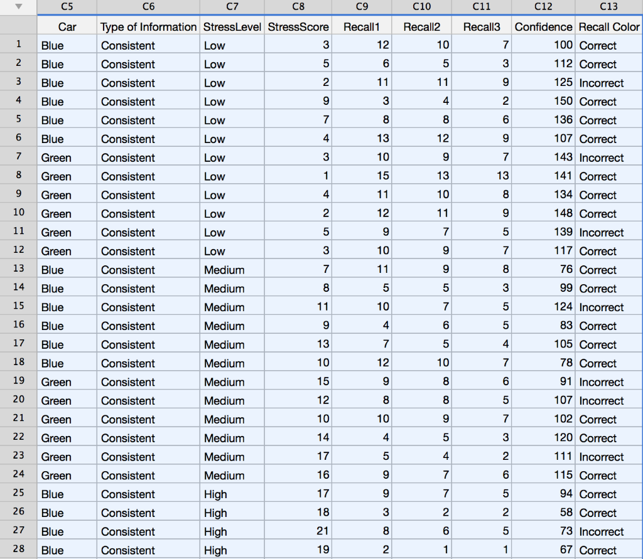
Task: Open the corner dropdown triangle menu
Action: (x=18, y=7)
